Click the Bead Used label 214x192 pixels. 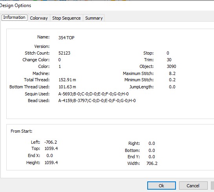[x=38, y=101]
